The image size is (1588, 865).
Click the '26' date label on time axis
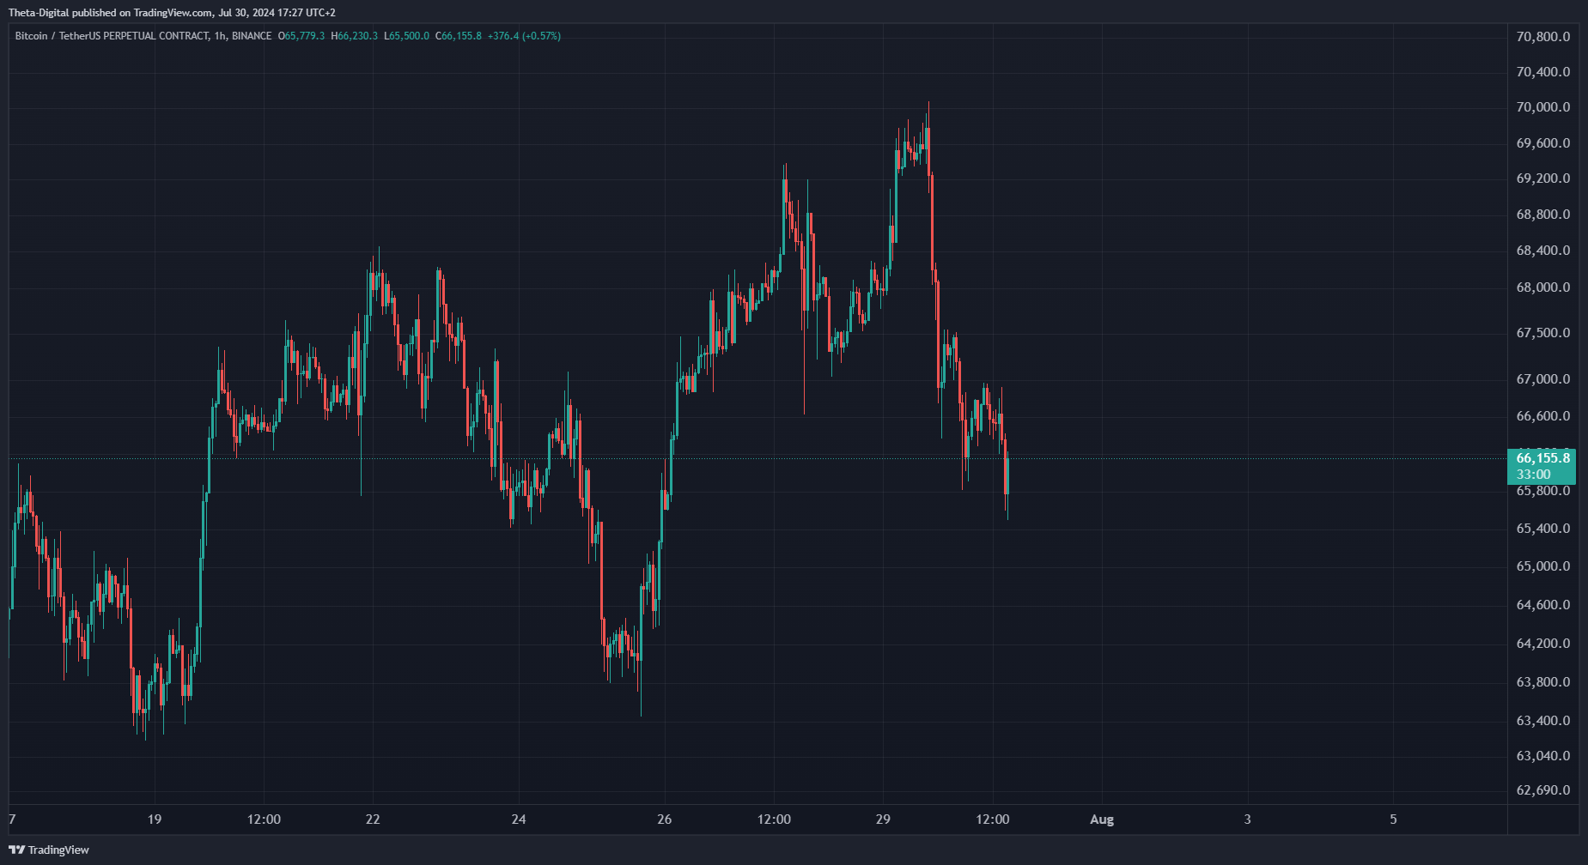tap(664, 820)
